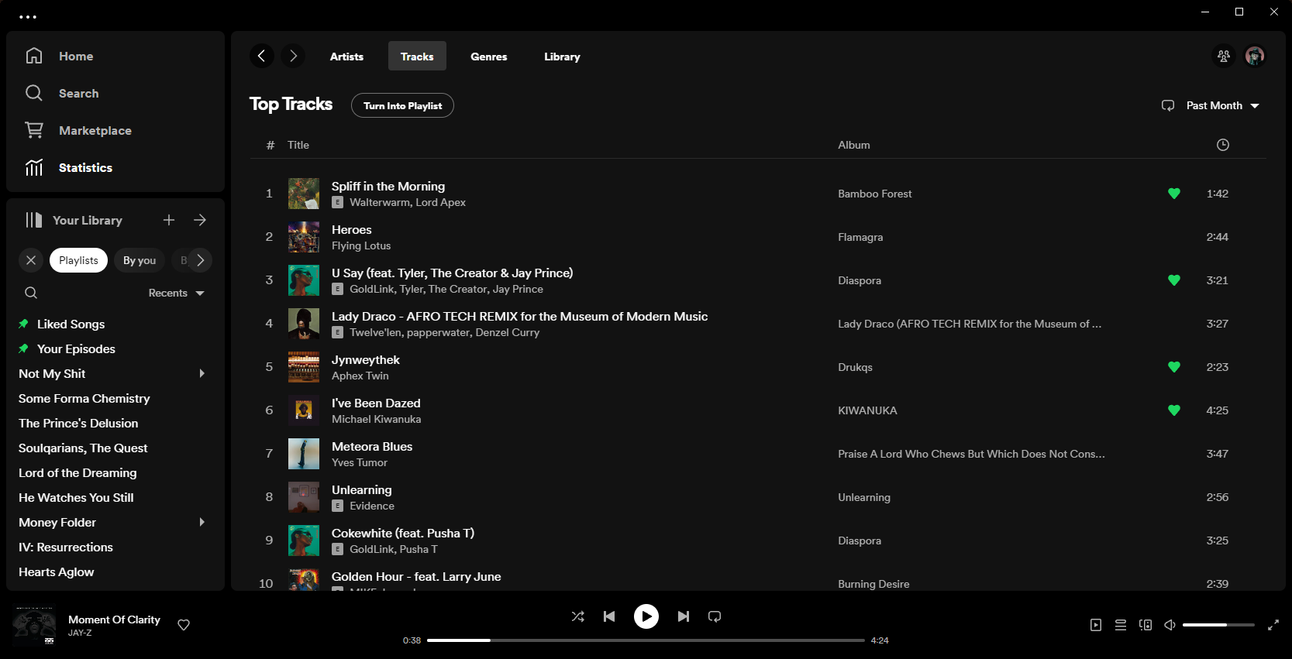Open the Moment Of Clarity cover art
The height and width of the screenshot is (659, 1292).
click(34, 625)
